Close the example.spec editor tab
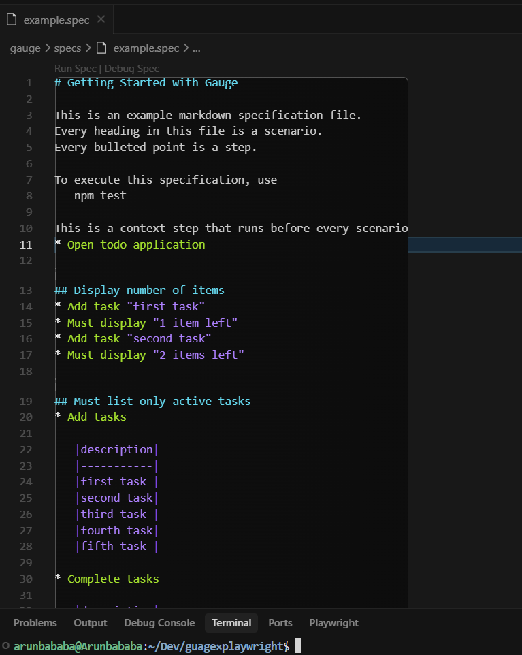Image resolution: width=522 pixels, height=655 pixels. click(x=101, y=19)
